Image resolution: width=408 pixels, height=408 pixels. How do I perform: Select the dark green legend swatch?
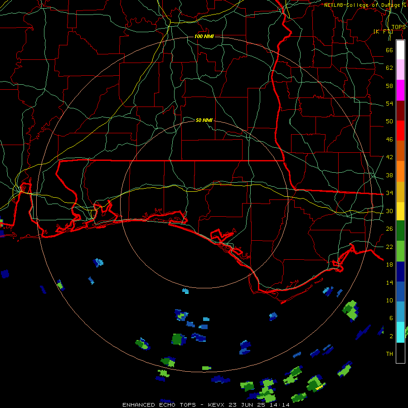tap(400, 231)
